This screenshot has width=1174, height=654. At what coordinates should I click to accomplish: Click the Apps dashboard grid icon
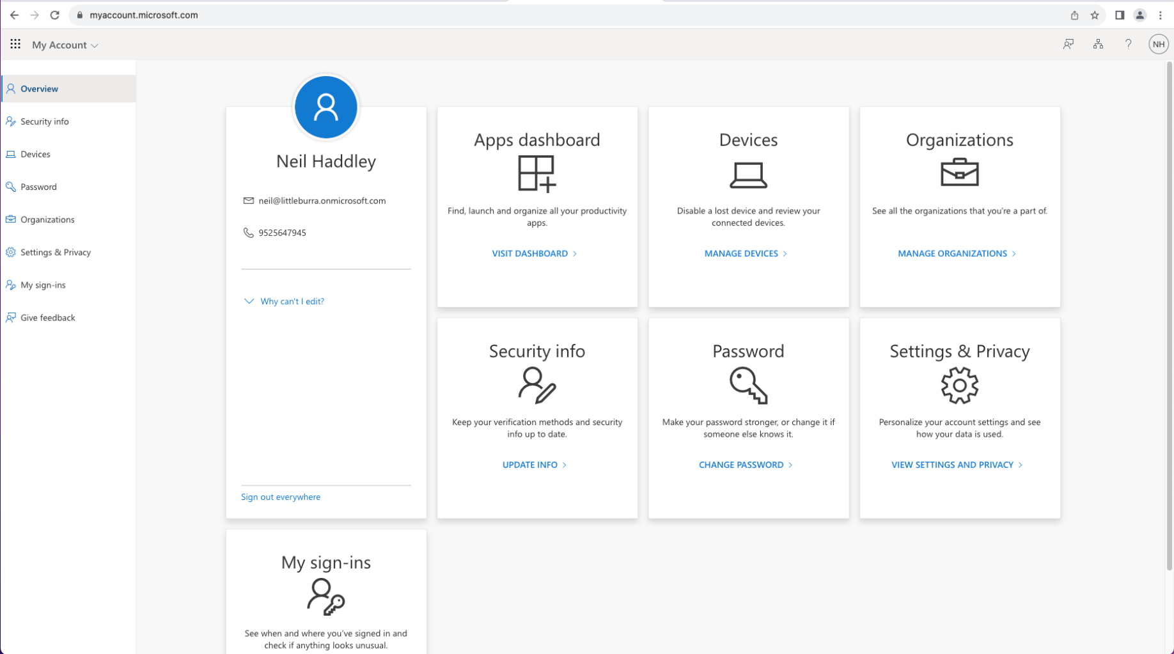(536, 173)
